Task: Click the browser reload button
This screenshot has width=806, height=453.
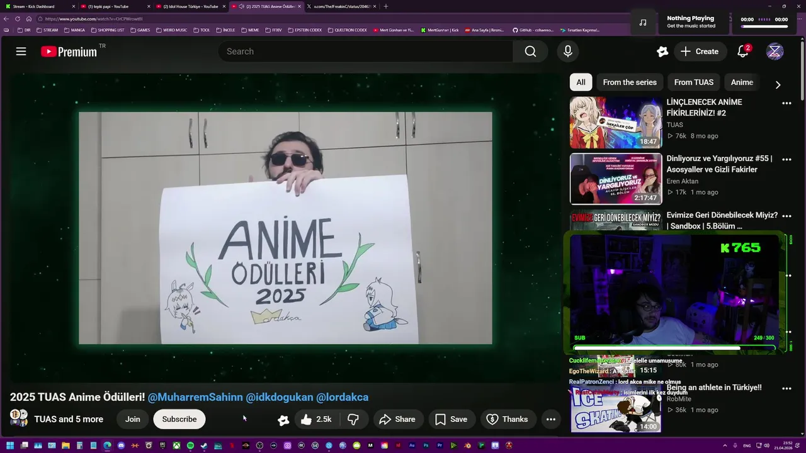Action: click(x=18, y=19)
